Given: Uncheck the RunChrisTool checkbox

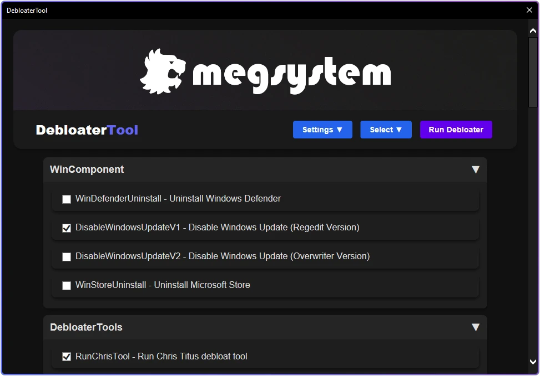Looking at the screenshot, I should point(67,357).
